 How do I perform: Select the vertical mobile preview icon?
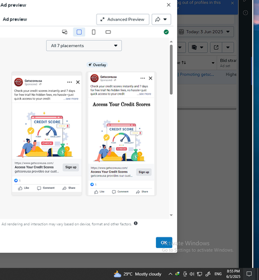click(x=94, y=32)
